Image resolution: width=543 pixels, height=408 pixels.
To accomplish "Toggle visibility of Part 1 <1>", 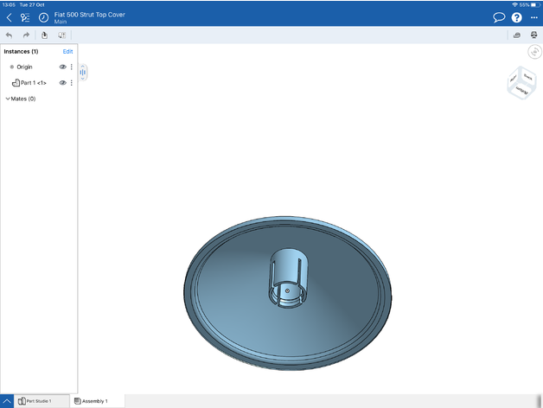I will 62,83.
